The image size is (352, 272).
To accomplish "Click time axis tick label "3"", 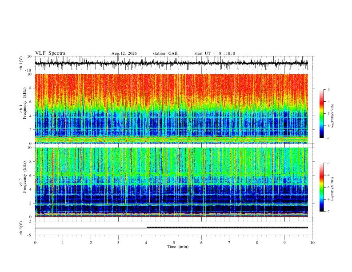I will pos(118,243).
